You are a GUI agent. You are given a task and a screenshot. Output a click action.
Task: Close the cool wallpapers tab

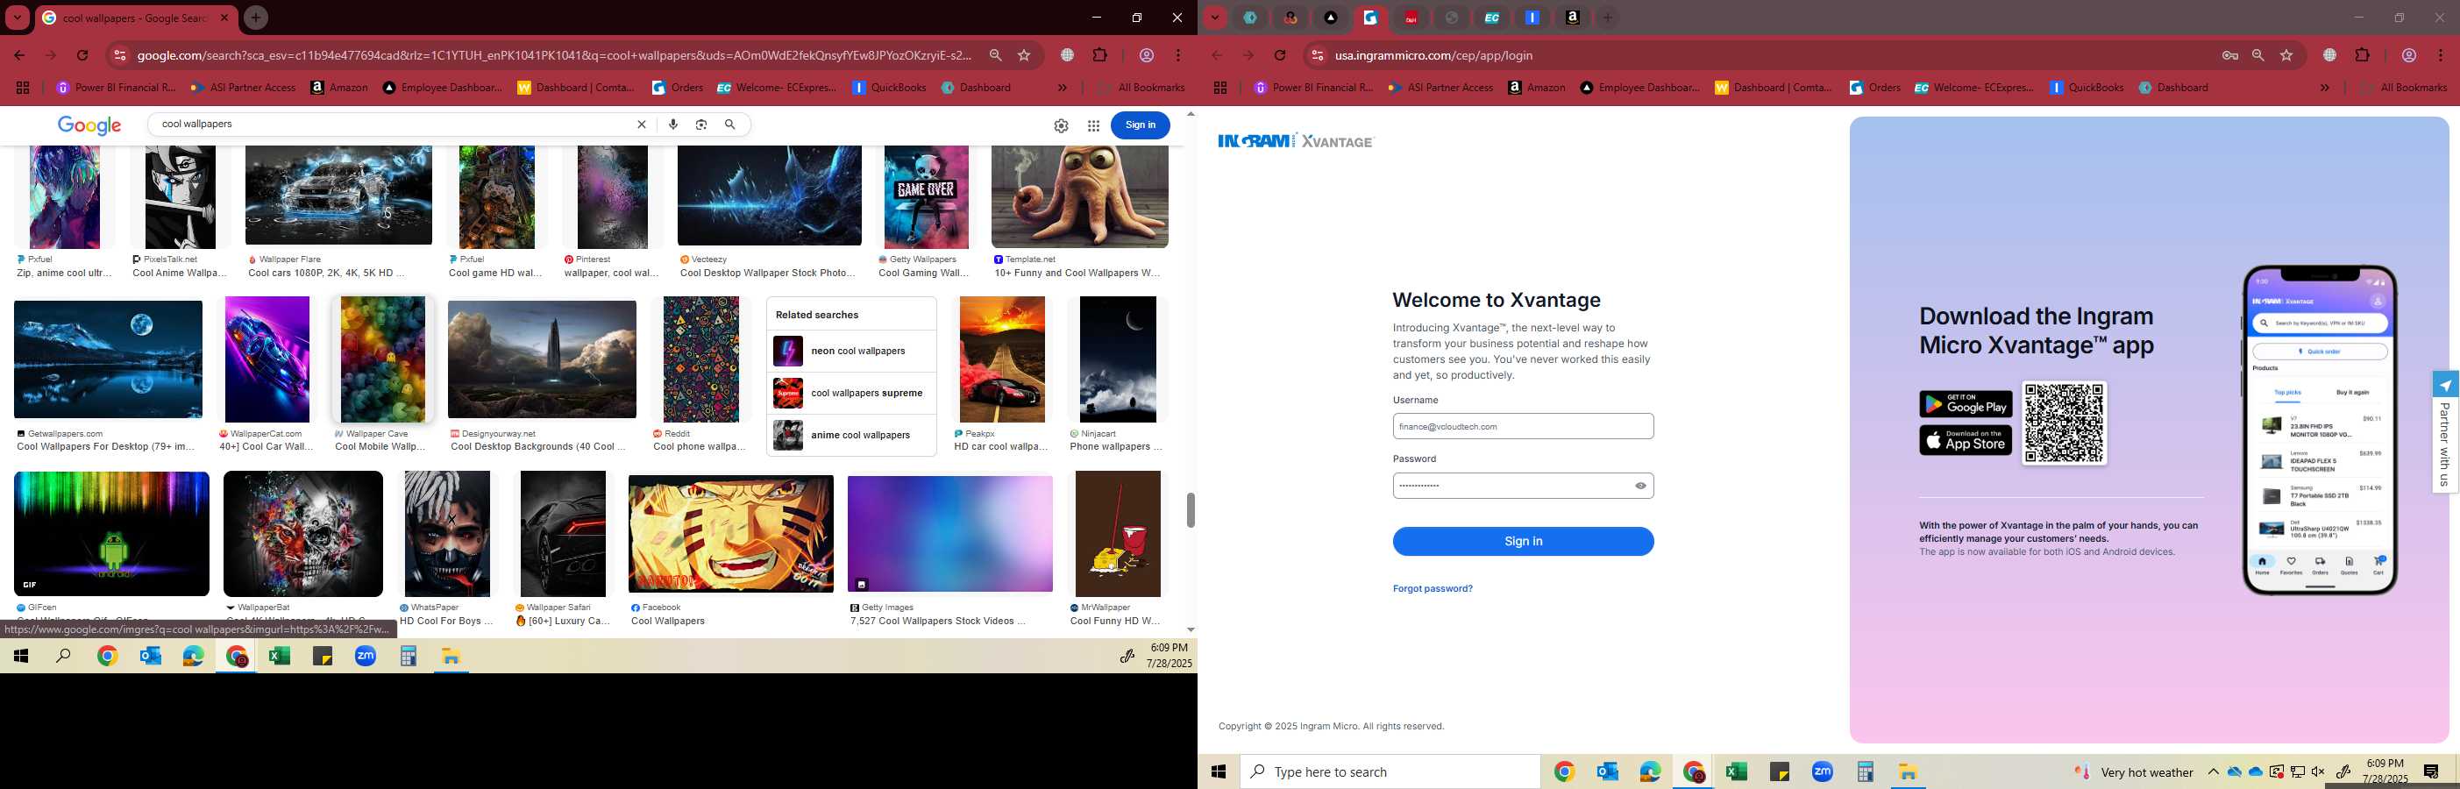point(224,18)
